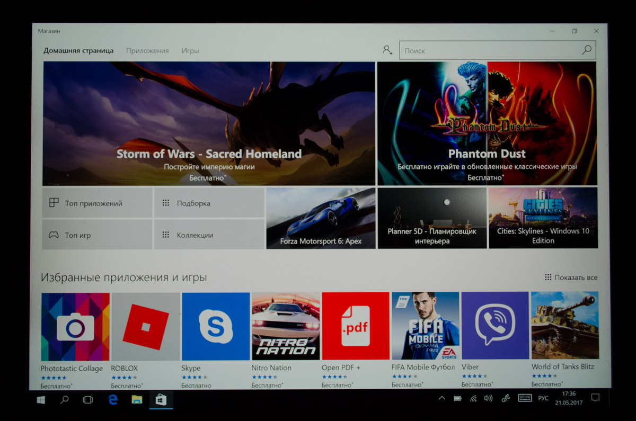This screenshot has width=636, height=421.
Task: Open the Open PDF + app icon
Action: coord(355,326)
